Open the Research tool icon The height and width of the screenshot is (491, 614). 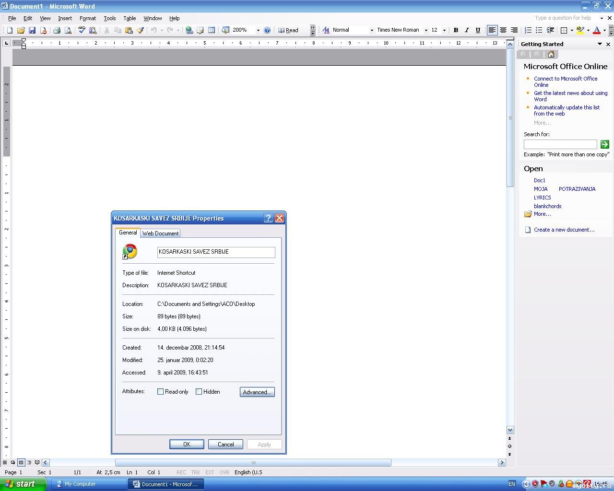click(x=93, y=30)
